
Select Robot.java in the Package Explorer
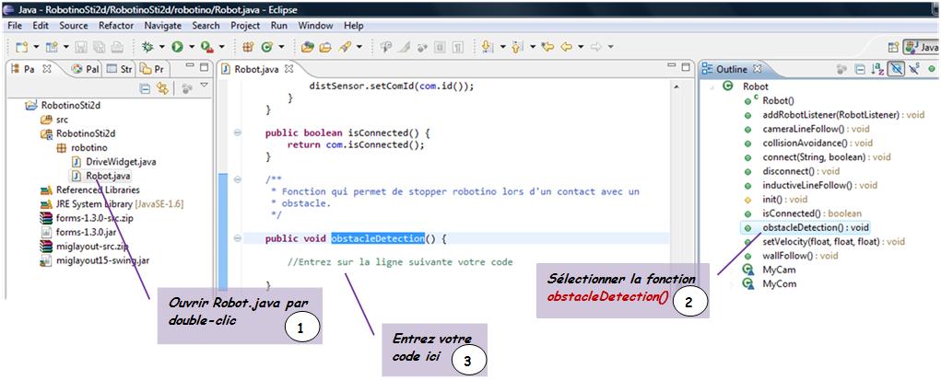[x=108, y=175]
